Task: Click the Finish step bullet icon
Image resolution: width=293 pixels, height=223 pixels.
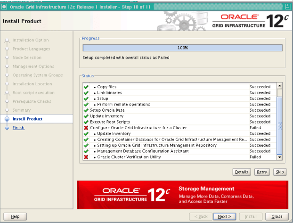Action: 7,128
